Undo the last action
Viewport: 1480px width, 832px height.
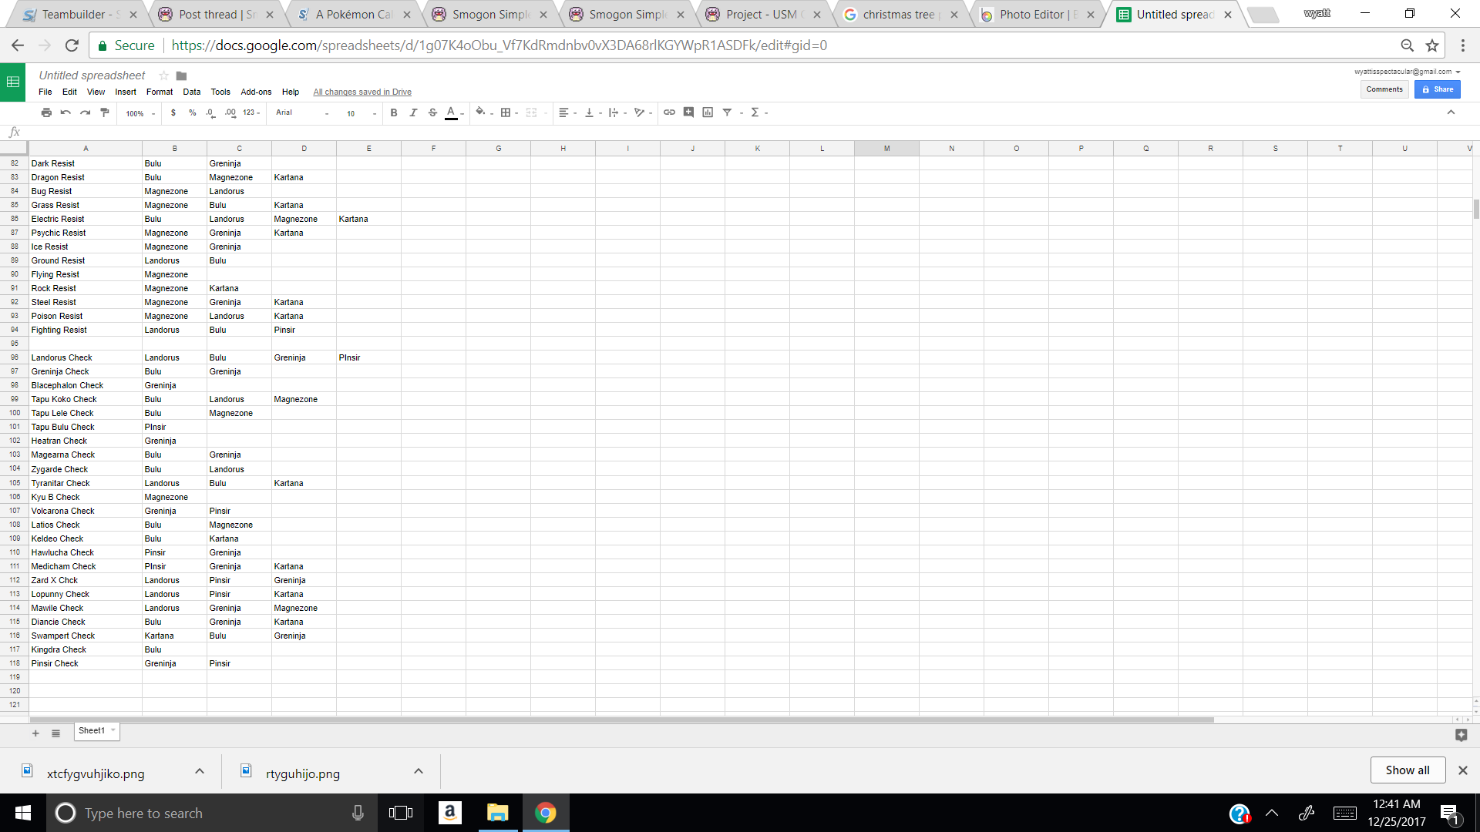tap(66, 112)
